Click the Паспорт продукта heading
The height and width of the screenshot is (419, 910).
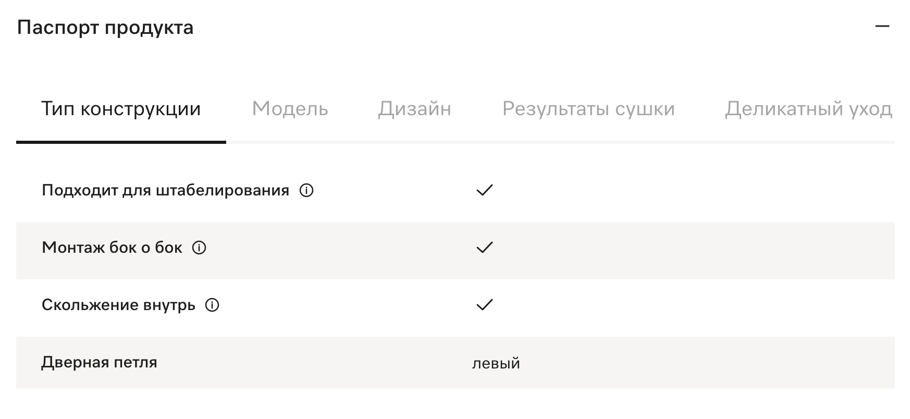105,27
